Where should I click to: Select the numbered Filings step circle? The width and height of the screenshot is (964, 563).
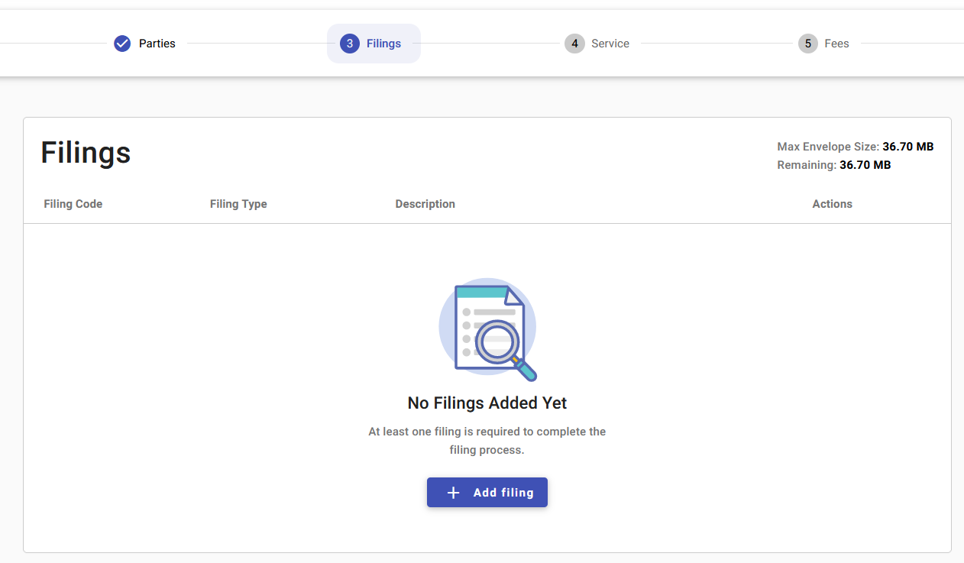point(351,44)
